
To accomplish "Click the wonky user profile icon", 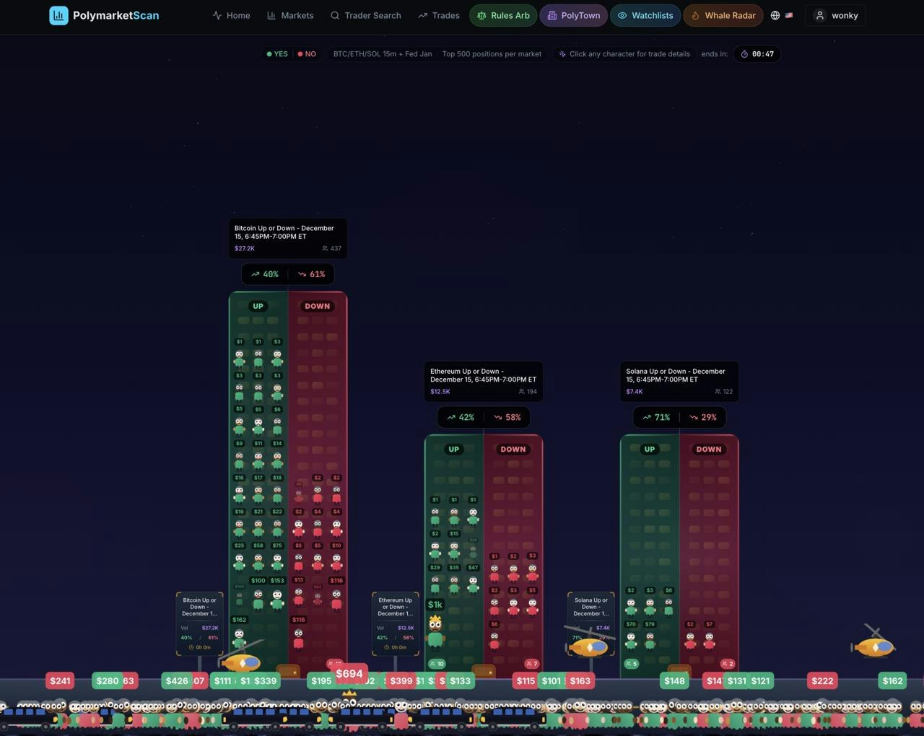I will (819, 15).
